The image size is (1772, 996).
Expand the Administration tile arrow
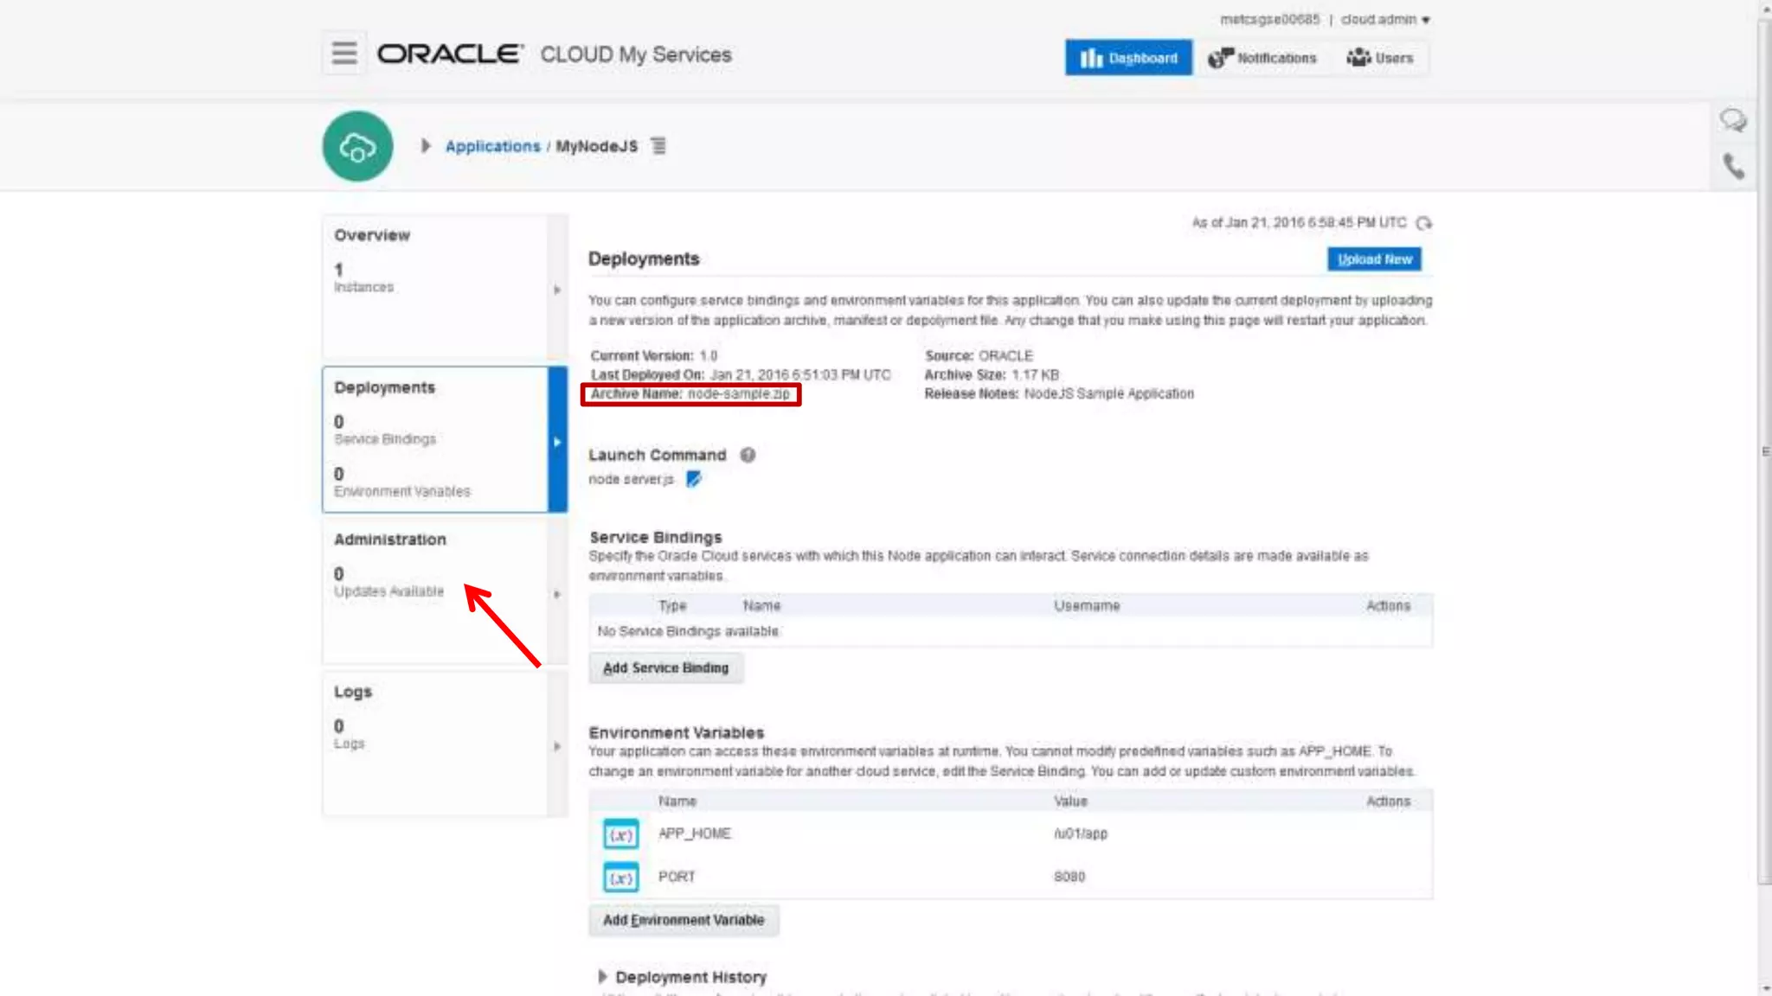click(x=557, y=594)
